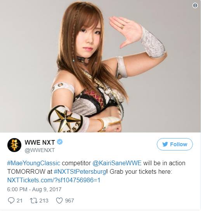Click the words "will be in action"
This screenshot has width=201, height=211.
(164, 163)
